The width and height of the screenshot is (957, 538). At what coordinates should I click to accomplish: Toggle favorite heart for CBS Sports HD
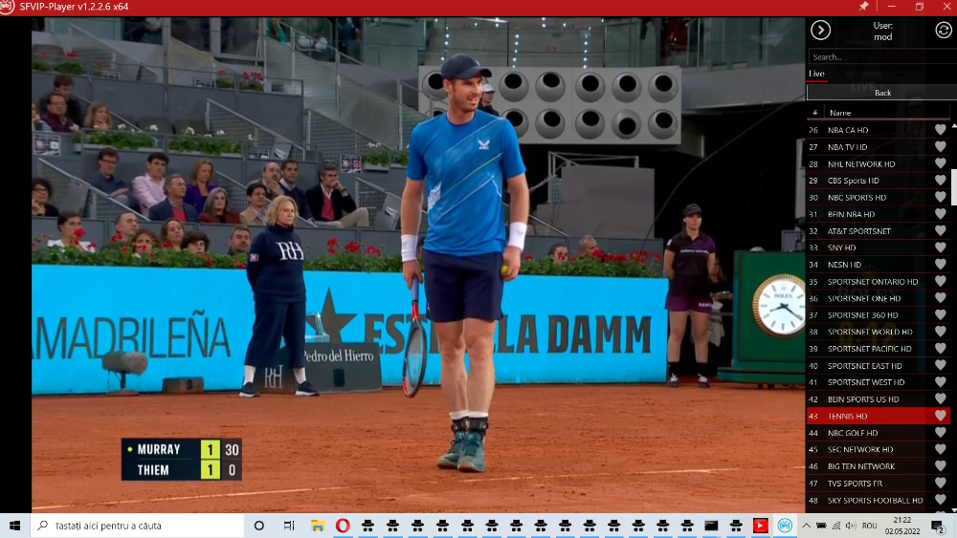click(x=940, y=181)
